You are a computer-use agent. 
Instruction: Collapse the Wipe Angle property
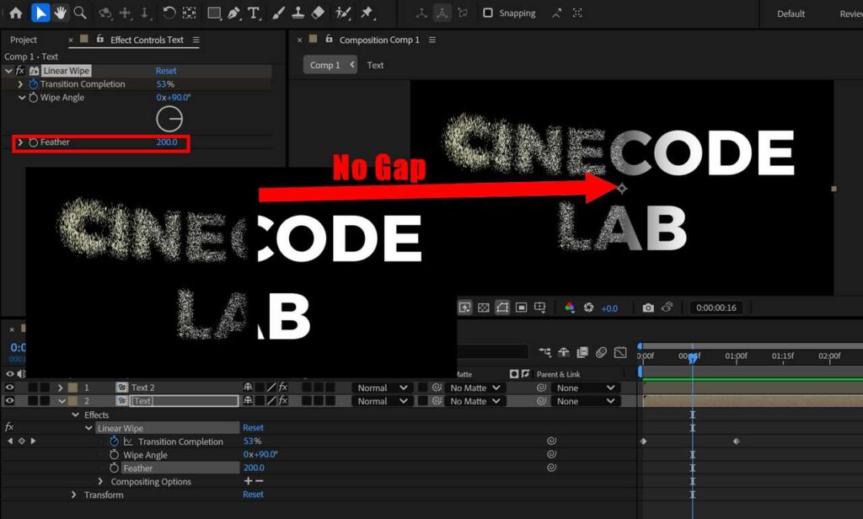(21, 98)
